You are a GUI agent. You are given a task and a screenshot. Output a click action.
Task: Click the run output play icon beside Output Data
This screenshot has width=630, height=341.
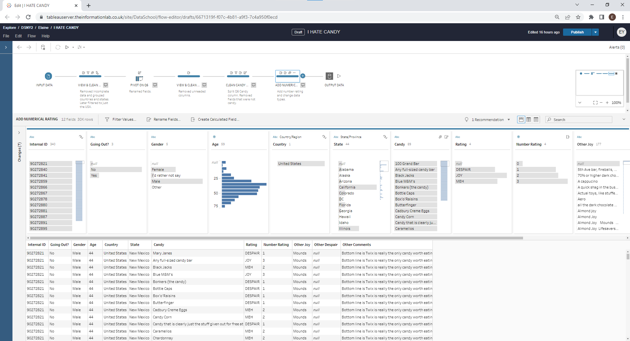[339, 76]
